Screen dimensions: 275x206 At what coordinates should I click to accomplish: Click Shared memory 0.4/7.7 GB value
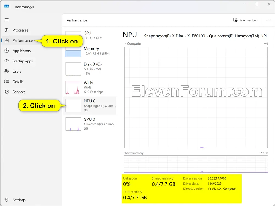[164, 184]
